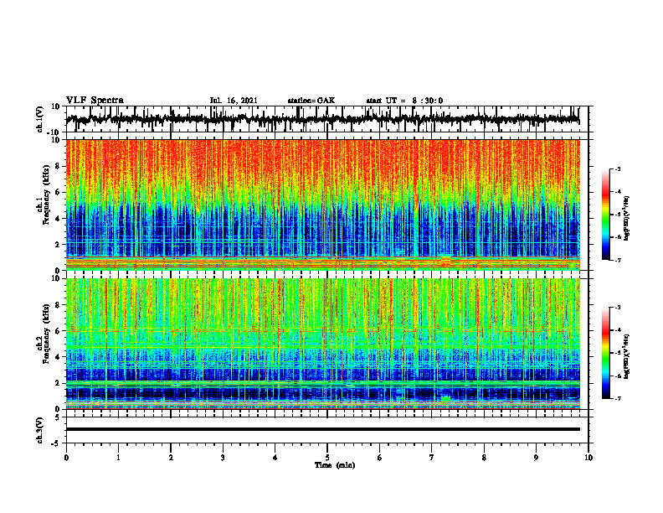This screenshot has height=513, width=663.
Task: Click time axis tick label "7"
Action: [432, 458]
